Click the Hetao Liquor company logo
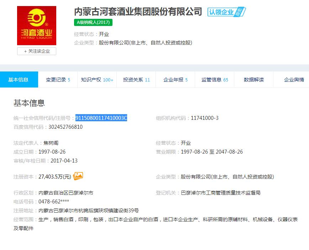 pyautogui.click(x=37, y=26)
